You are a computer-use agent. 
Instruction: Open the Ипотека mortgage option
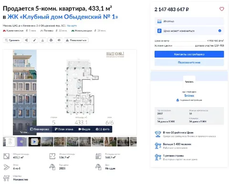[x=189, y=21]
